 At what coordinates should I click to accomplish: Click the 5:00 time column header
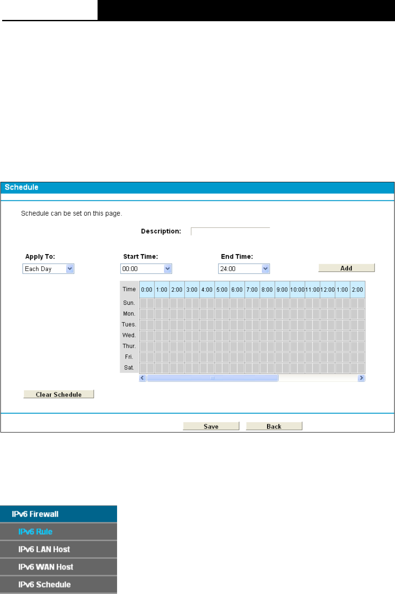[x=222, y=290]
